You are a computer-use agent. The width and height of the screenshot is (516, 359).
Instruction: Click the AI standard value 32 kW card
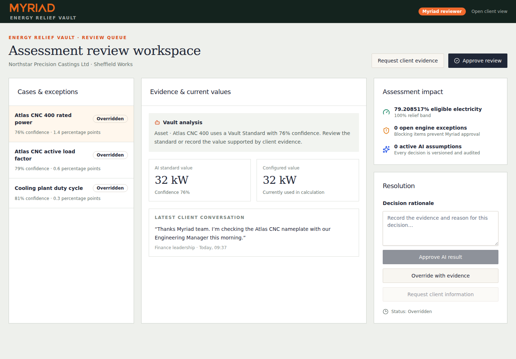pyautogui.click(x=200, y=180)
